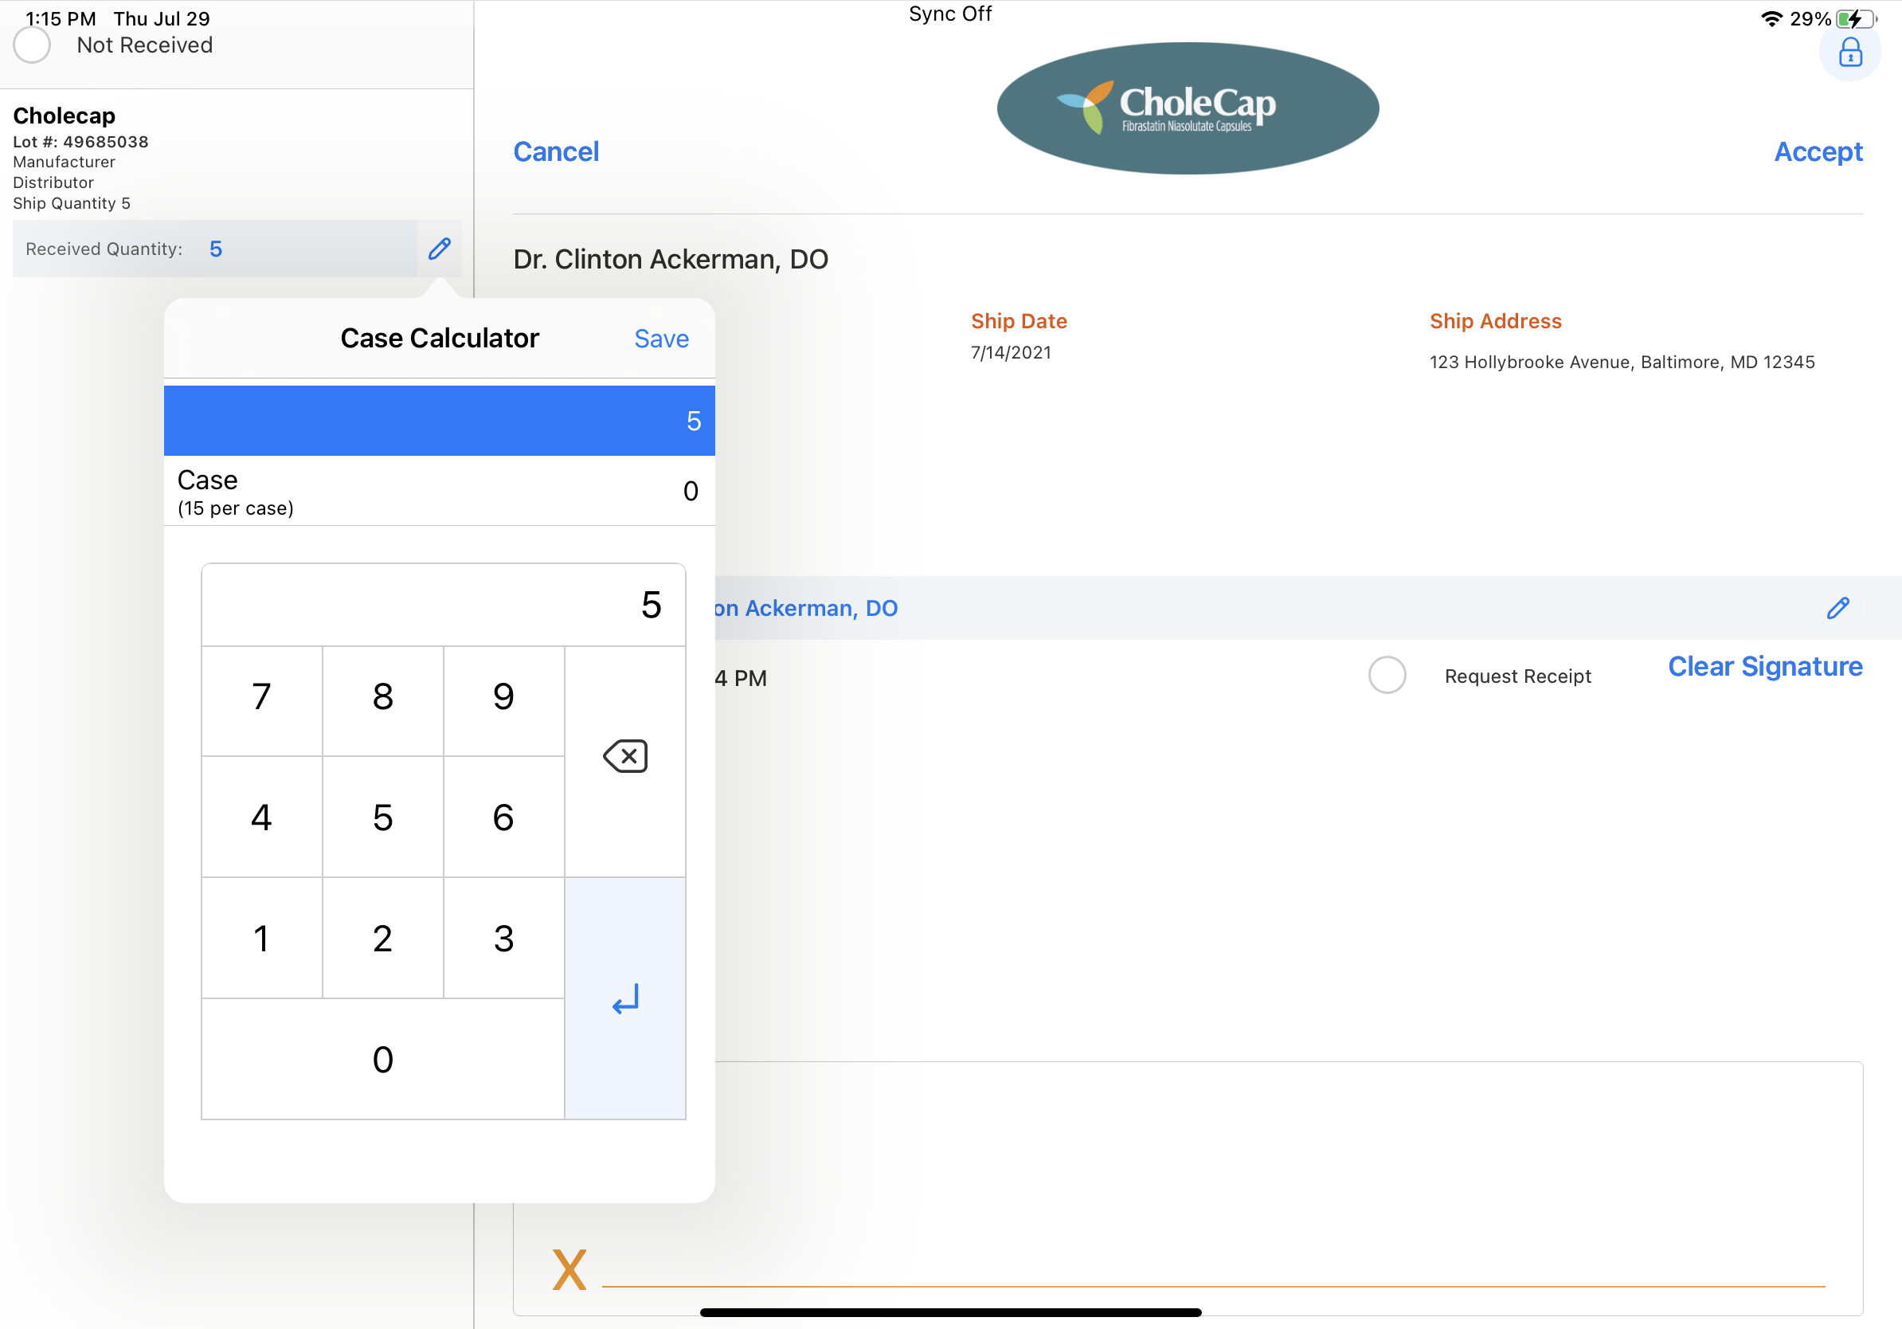Image resolution: width=1902 pixels, height=1329 pixels.
Task: Click the CholeCap product logo
Action: point(1187,108)
